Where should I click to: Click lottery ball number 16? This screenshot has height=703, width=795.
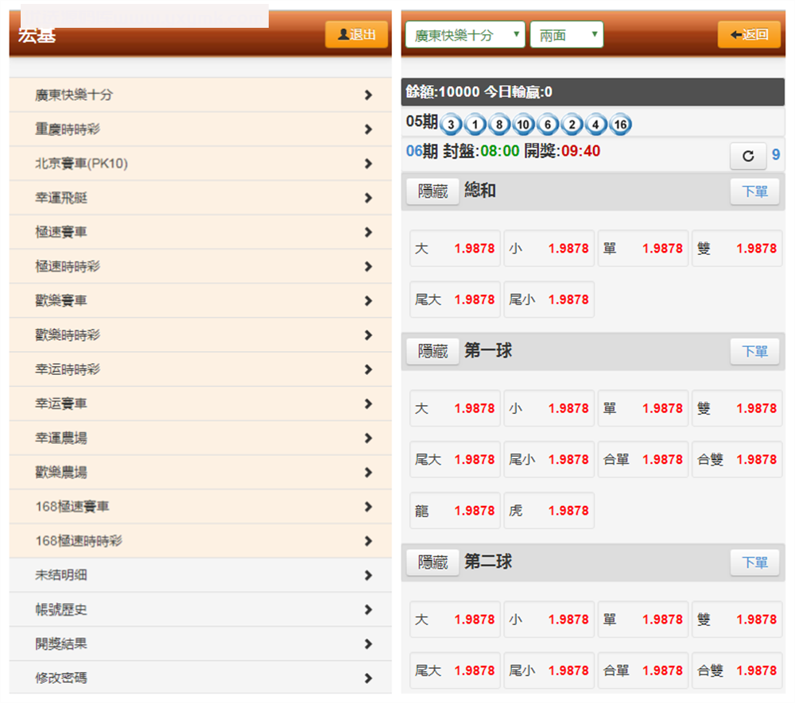pyautogui.click(x=620, y=125)
